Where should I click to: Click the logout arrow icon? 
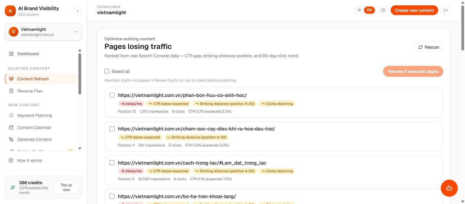point(445,10)
